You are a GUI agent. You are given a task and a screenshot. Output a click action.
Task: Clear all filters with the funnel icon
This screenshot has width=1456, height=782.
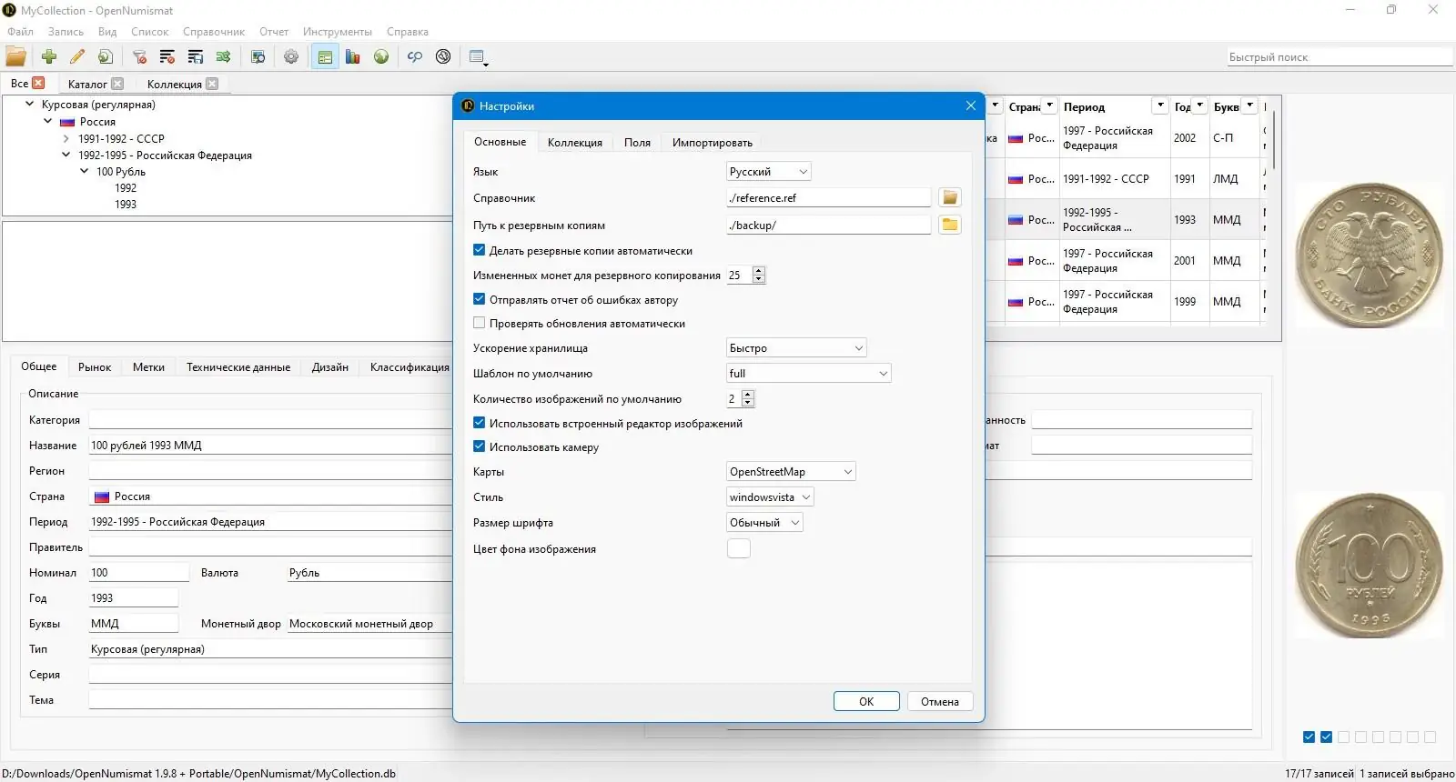(139, 56)
